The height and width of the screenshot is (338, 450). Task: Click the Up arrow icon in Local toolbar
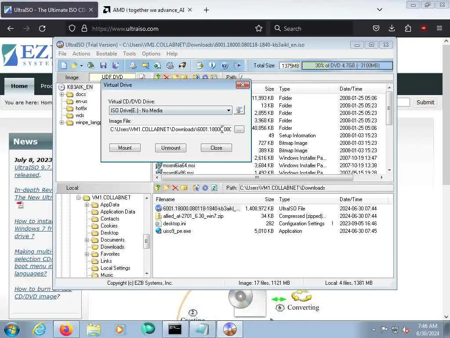pyautogui.click(x=158, y=188)
